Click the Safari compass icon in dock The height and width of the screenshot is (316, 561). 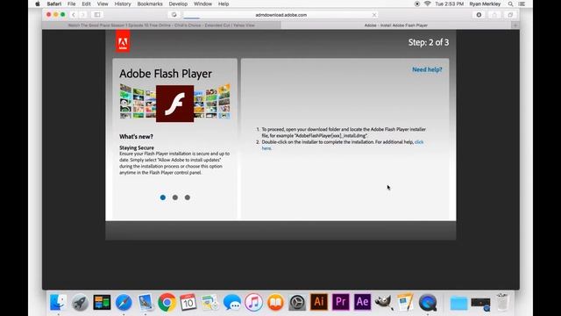pyautogui.click(x=124, y=302)
